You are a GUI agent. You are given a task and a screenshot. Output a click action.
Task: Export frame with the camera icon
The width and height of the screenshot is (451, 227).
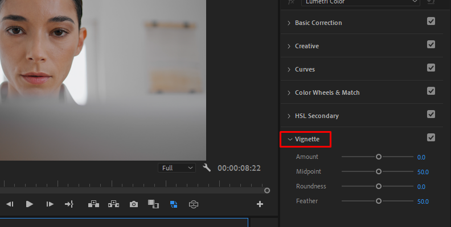tap(134, 204)
